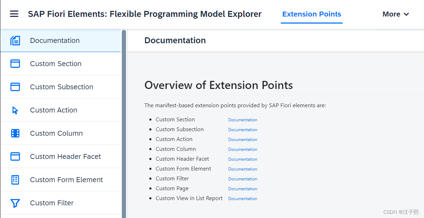424x218 pixels.
Task: Select Custom Filter navigation item
Action: click(52, 203)
